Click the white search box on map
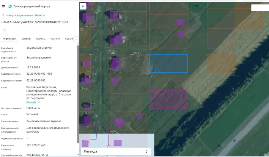 [260, 8]
